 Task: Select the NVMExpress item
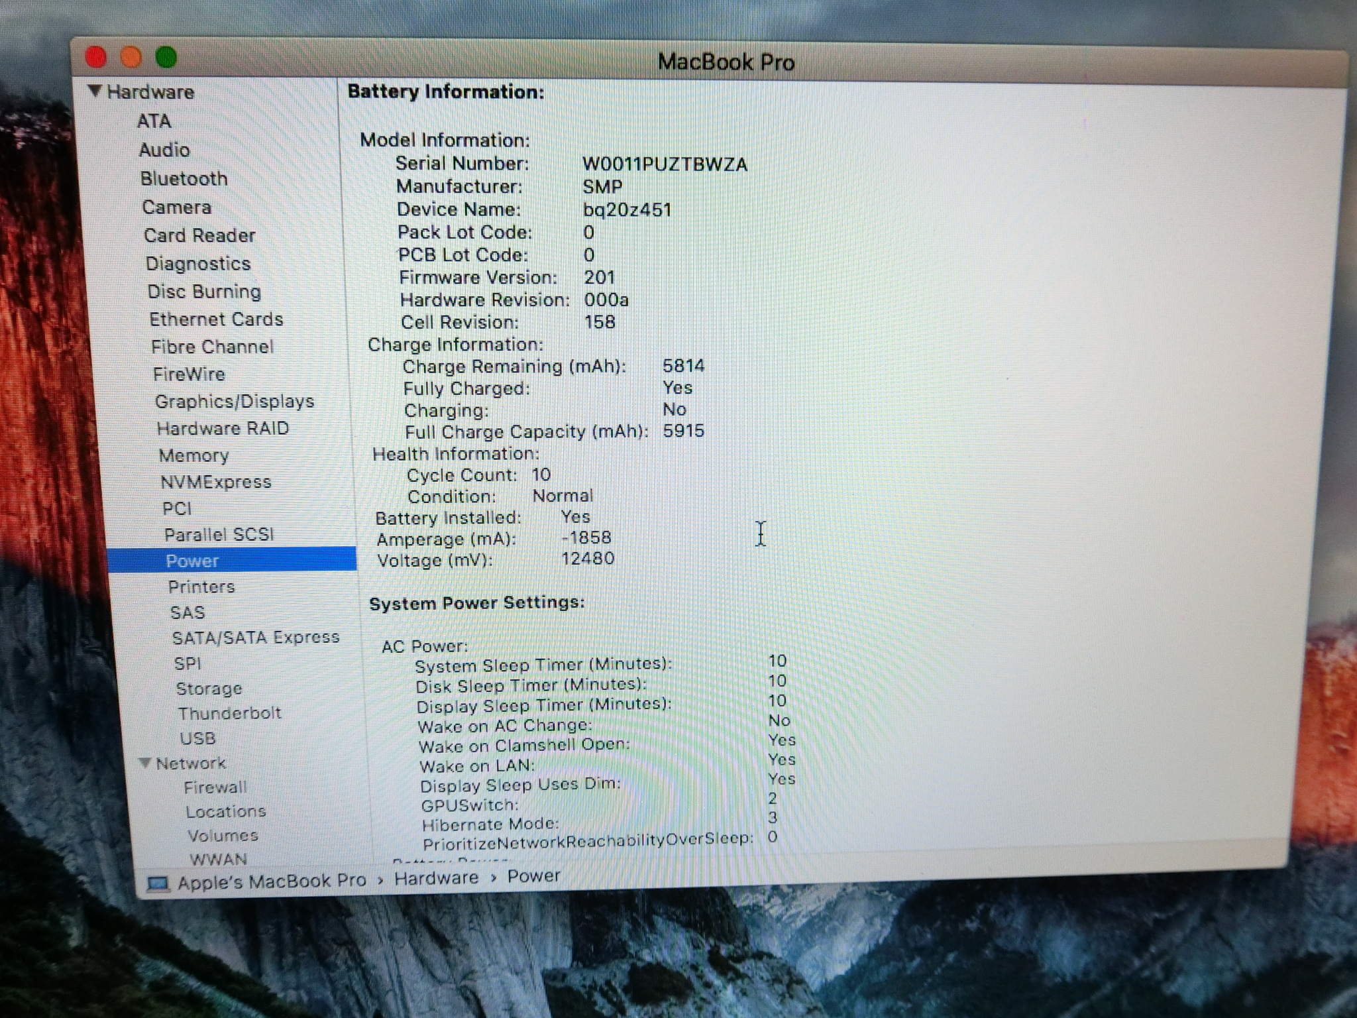point(216,482)
